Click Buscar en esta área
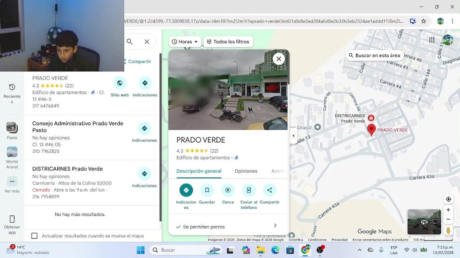 pos(375,56)
